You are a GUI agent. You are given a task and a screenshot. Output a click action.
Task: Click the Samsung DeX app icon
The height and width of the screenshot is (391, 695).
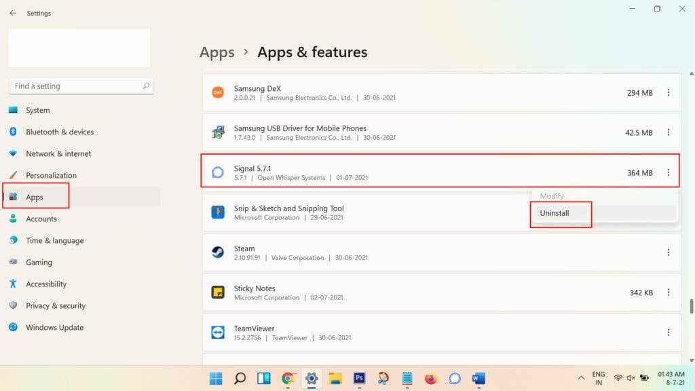pyautogui.click(x=218, y=92)
